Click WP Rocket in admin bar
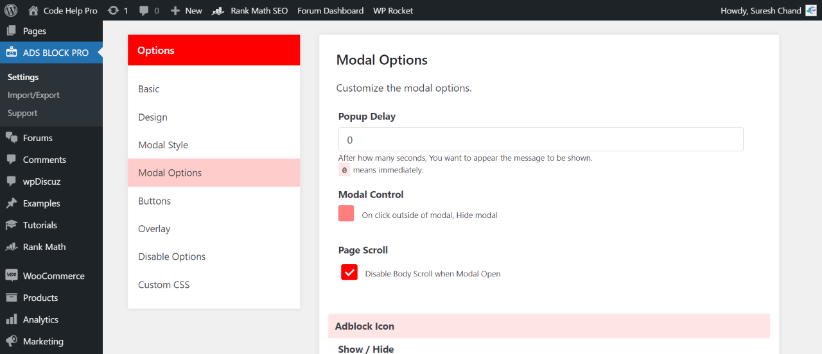Viewport: 822px width, 354px height. tap(393, 10)
